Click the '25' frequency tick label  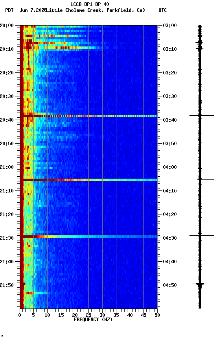pyautogui.click(x=88, y=315)
